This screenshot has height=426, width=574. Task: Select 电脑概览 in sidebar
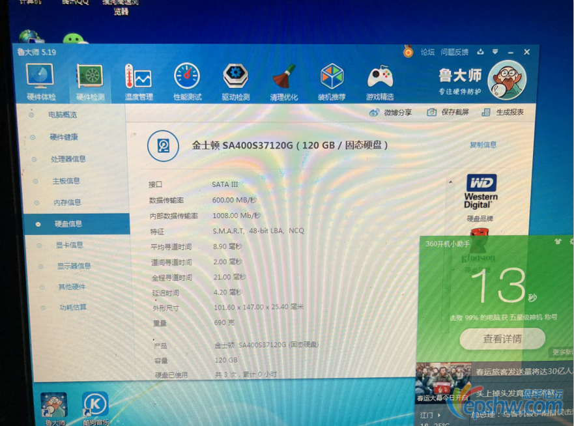[63, 115]
